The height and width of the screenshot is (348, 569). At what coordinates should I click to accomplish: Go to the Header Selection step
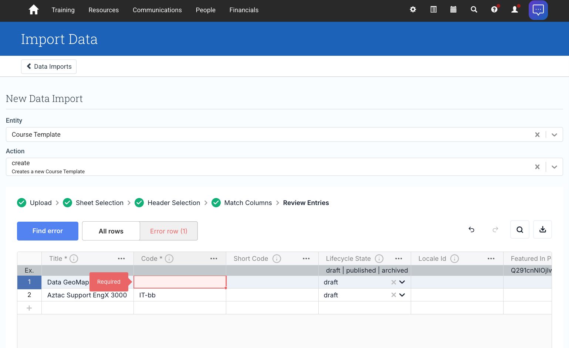point(167,203)
